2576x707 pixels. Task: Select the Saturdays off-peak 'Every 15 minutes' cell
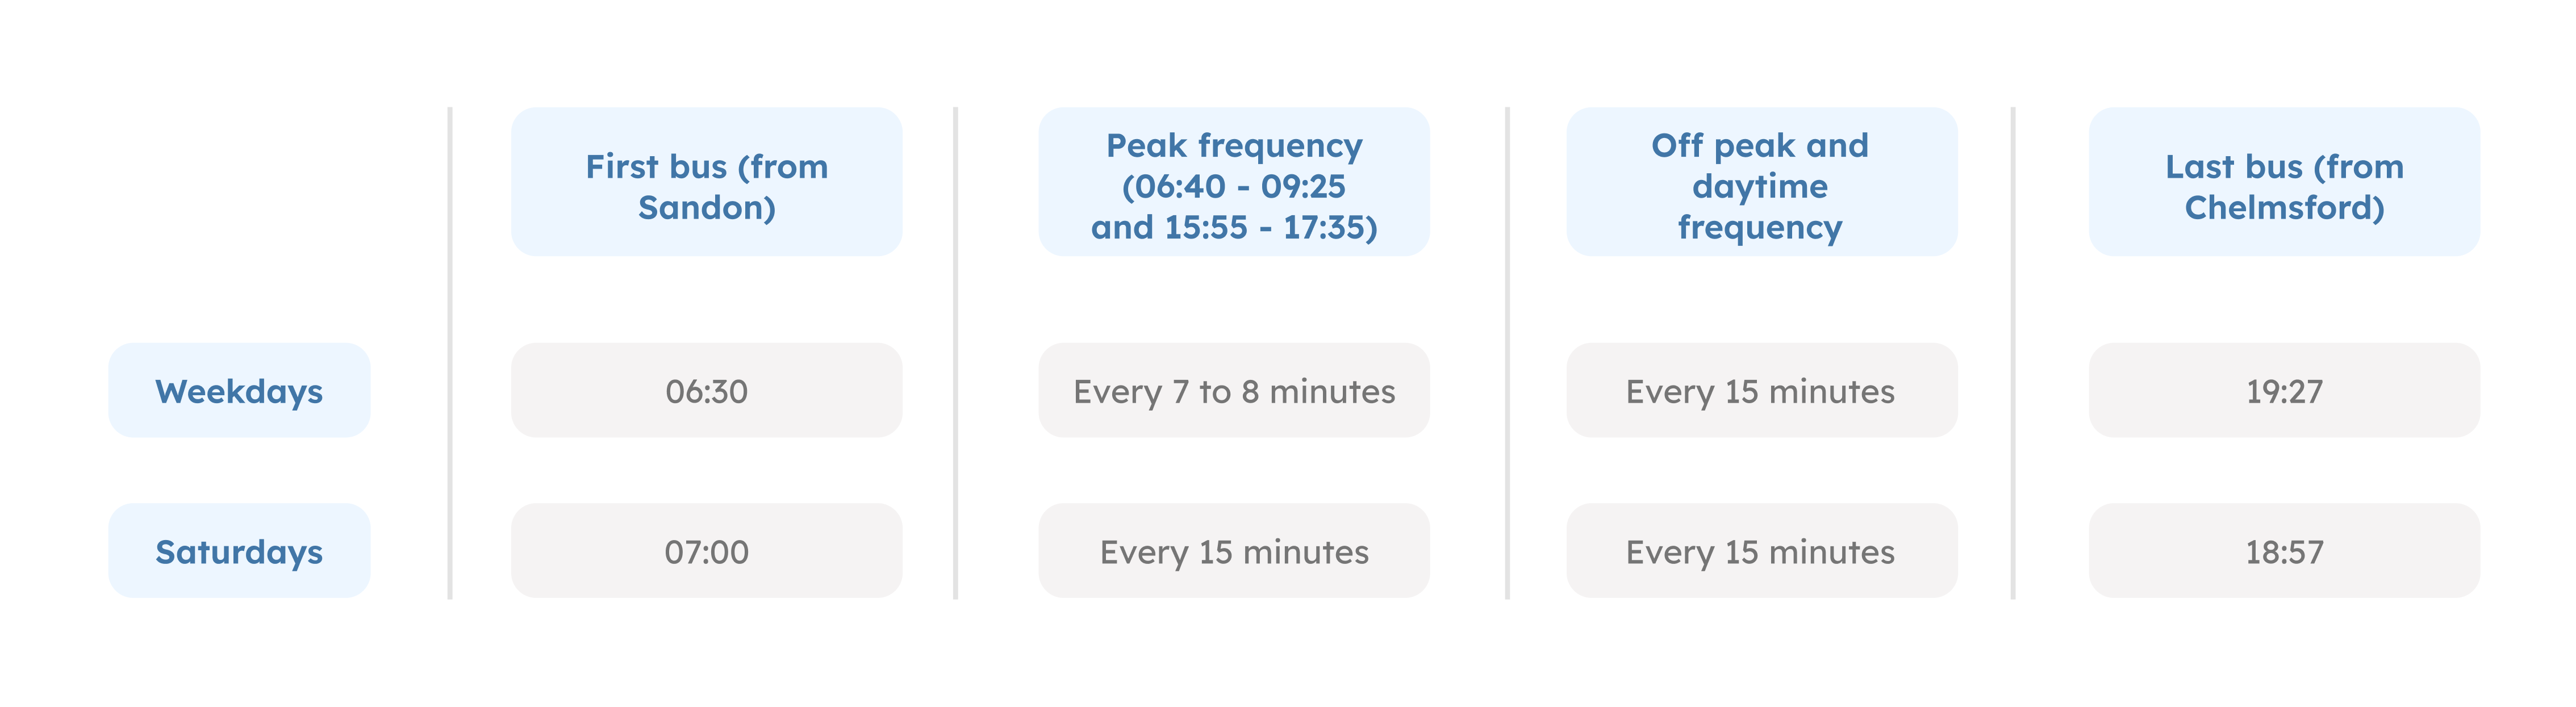(x=1760, y=551)
